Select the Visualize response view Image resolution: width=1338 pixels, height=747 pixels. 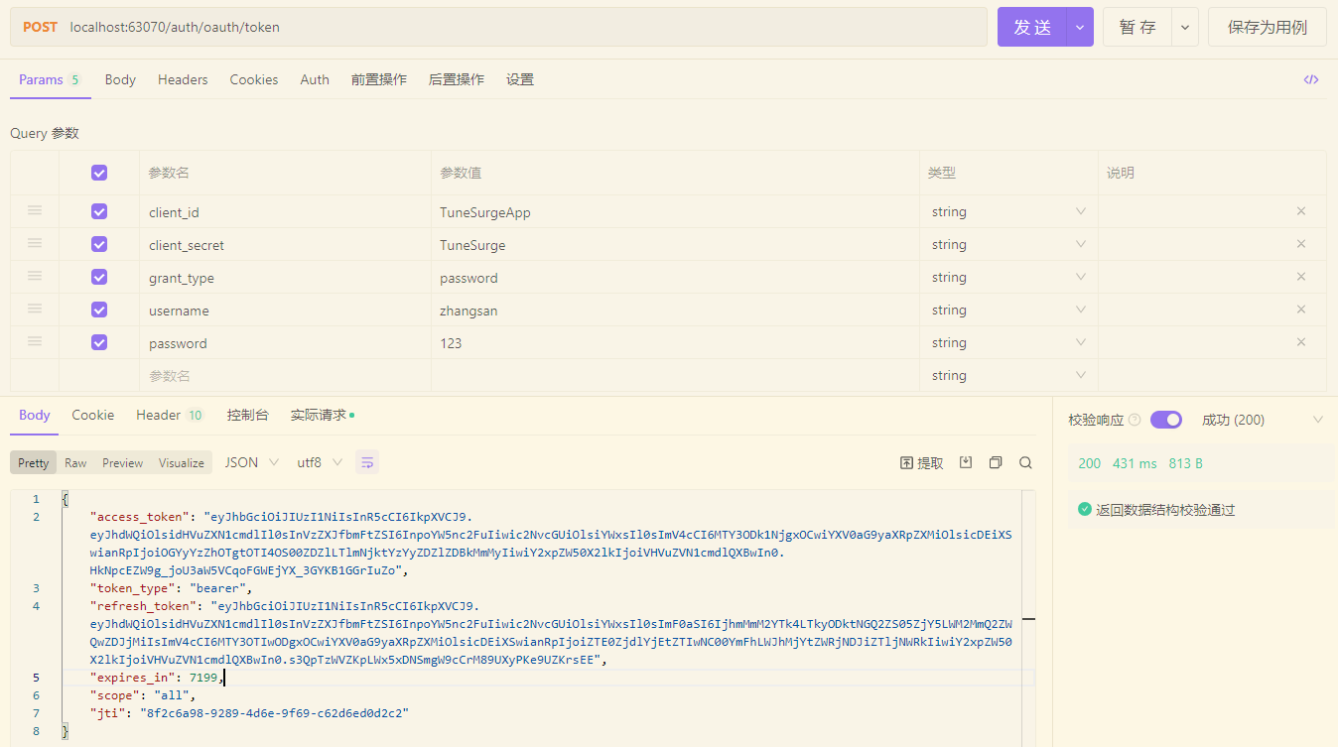tap(182, 463)
